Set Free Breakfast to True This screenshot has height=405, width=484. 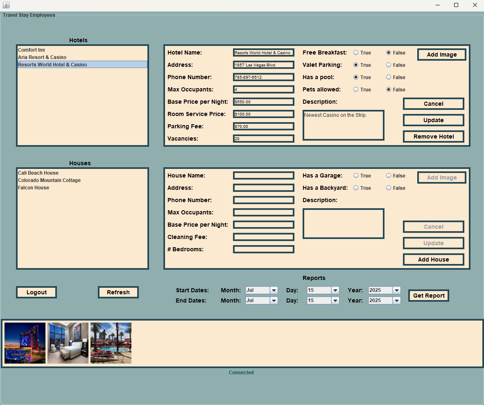tap(356, 53)
